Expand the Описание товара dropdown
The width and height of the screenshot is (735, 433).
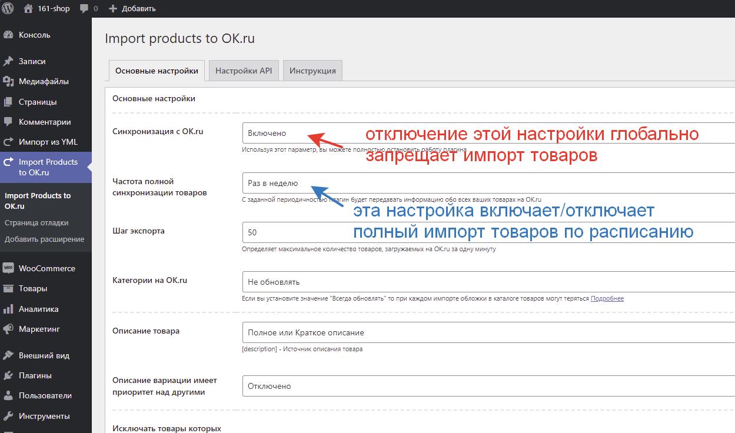point(488,332)
